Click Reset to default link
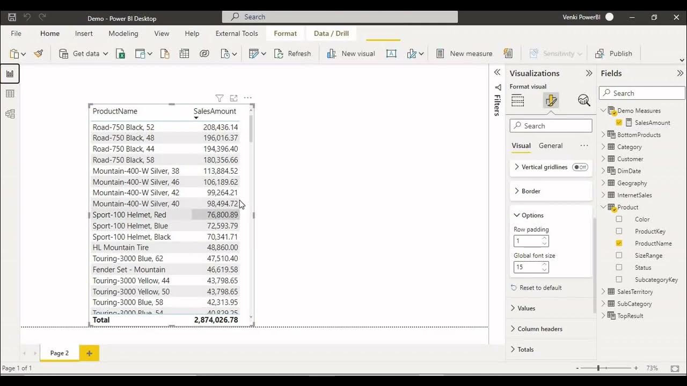Image resolution: width=687 pixels, height=386 pixels. pyautogui.click(x=536, y=288)
